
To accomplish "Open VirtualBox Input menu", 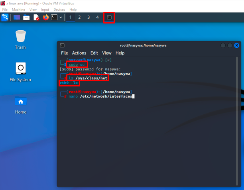I will [45, 10].
